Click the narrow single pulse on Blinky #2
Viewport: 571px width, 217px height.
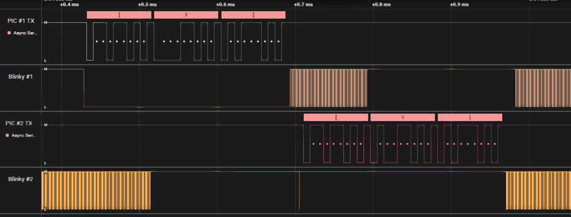[299, 190]
